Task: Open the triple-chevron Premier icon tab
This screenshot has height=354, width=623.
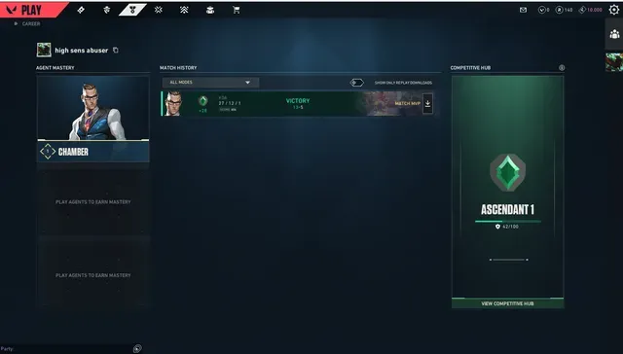Action: pos(184,10)
